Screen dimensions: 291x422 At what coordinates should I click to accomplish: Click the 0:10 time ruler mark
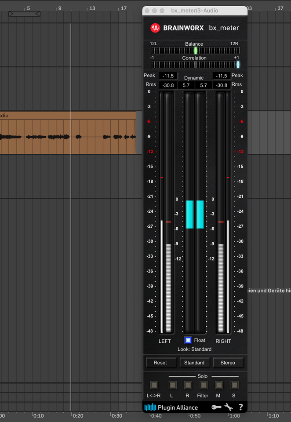(x=38, y=416)
